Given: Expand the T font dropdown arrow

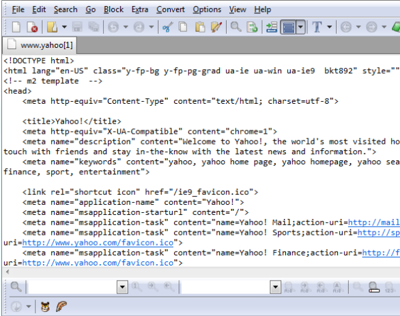Looking at the screenshot, I should (x=329, y=27).
